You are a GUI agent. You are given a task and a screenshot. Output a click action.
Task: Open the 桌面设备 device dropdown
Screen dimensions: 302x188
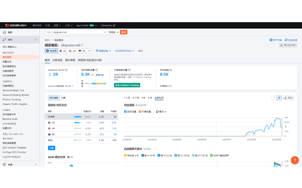point(103,51)
